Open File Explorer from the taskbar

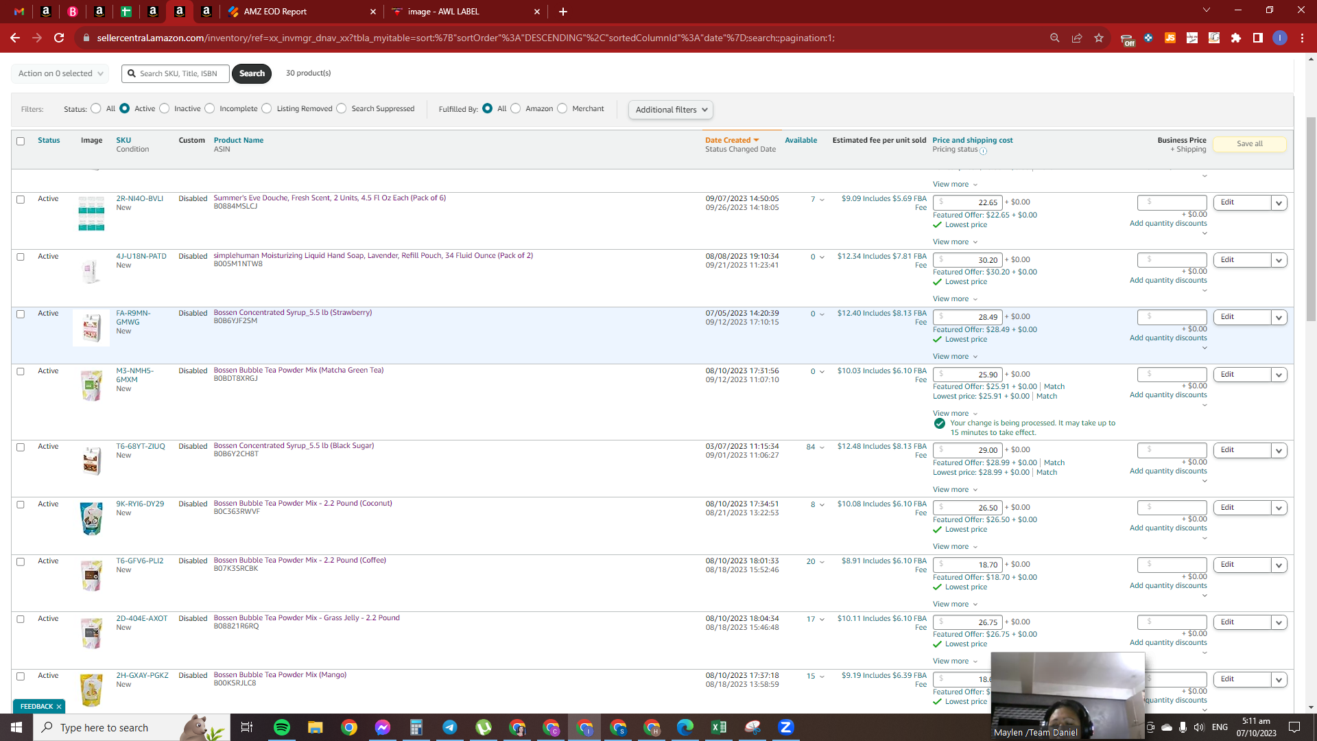[x=316, y=727]
